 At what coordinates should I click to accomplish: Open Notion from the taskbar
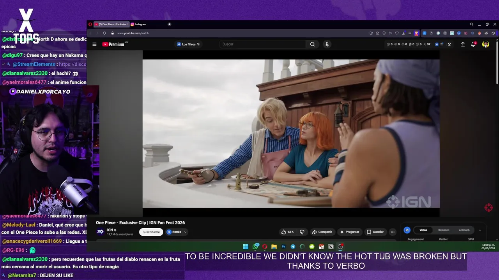331,247
